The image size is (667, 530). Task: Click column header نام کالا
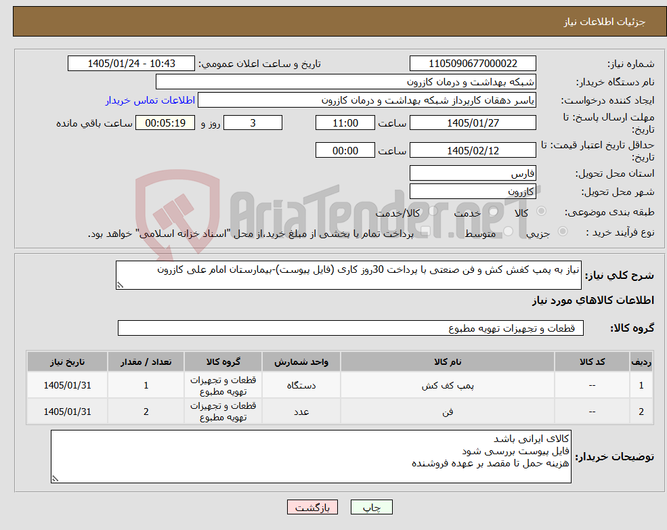coord(448,361)
